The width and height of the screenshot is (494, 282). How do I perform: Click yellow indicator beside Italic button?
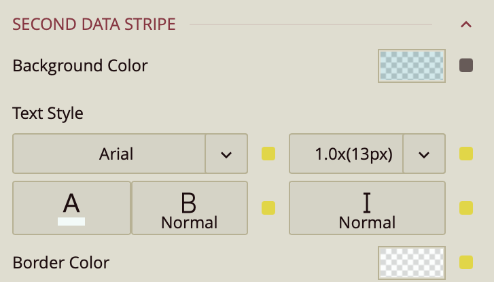pyautogui.click(x=466, y=207)
